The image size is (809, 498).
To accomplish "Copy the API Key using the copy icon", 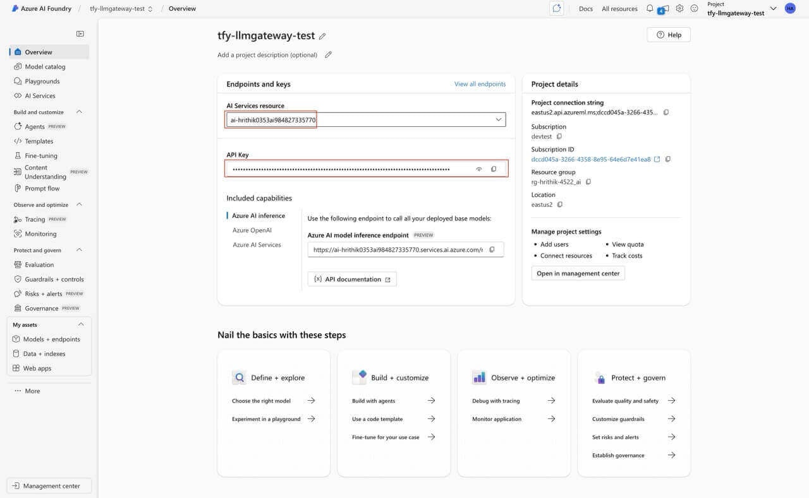I will click(494, 169).
